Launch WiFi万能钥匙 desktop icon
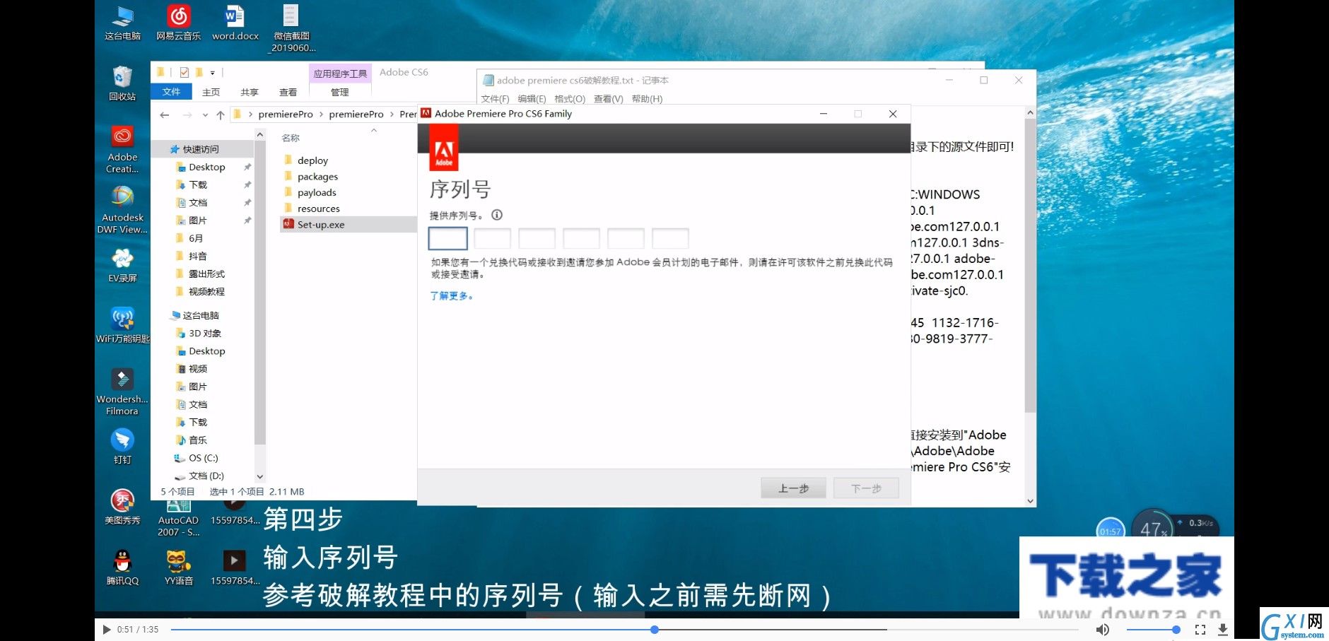The width and height of the screenshot is (1329, 641). click(x=122, y=325)
